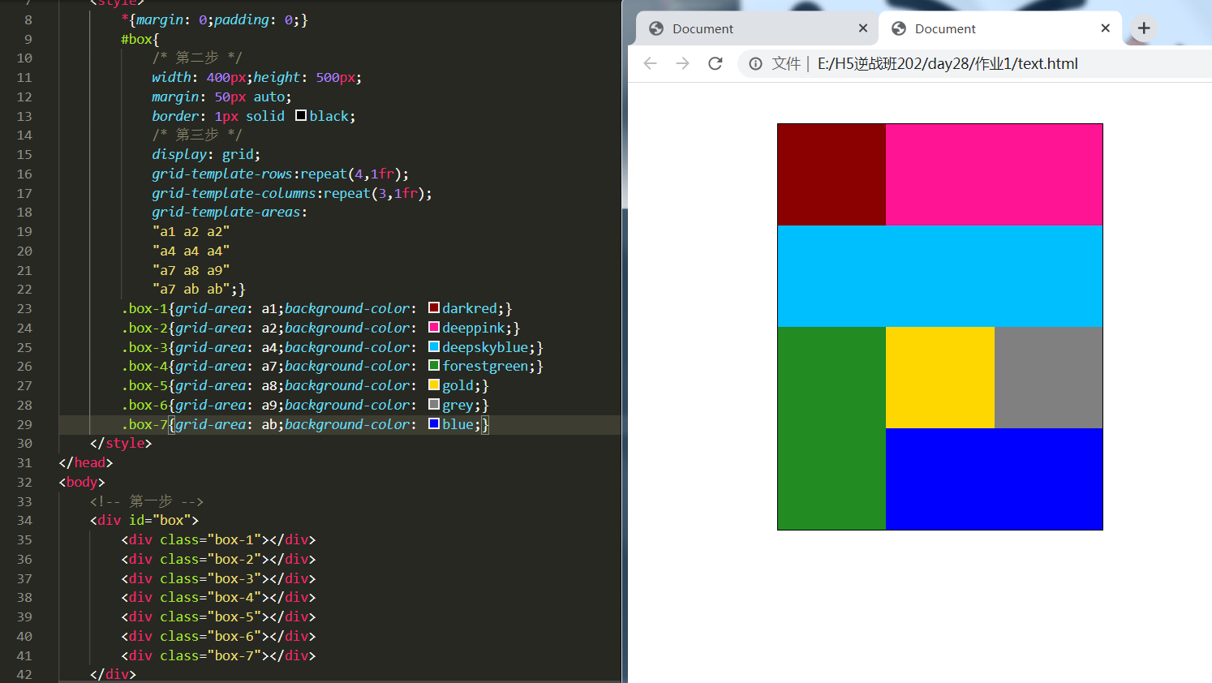Click the 'display: grid;' line
Screen dimensions: 1212x683
(206, 154)
